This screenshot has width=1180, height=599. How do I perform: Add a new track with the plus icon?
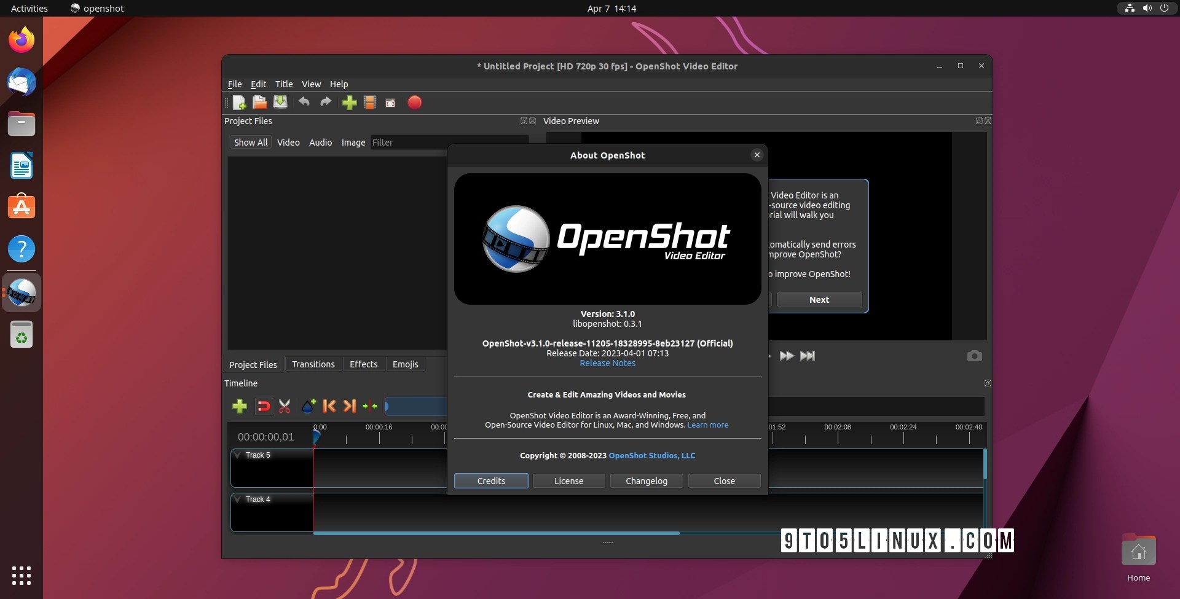[x=239, y=406]
